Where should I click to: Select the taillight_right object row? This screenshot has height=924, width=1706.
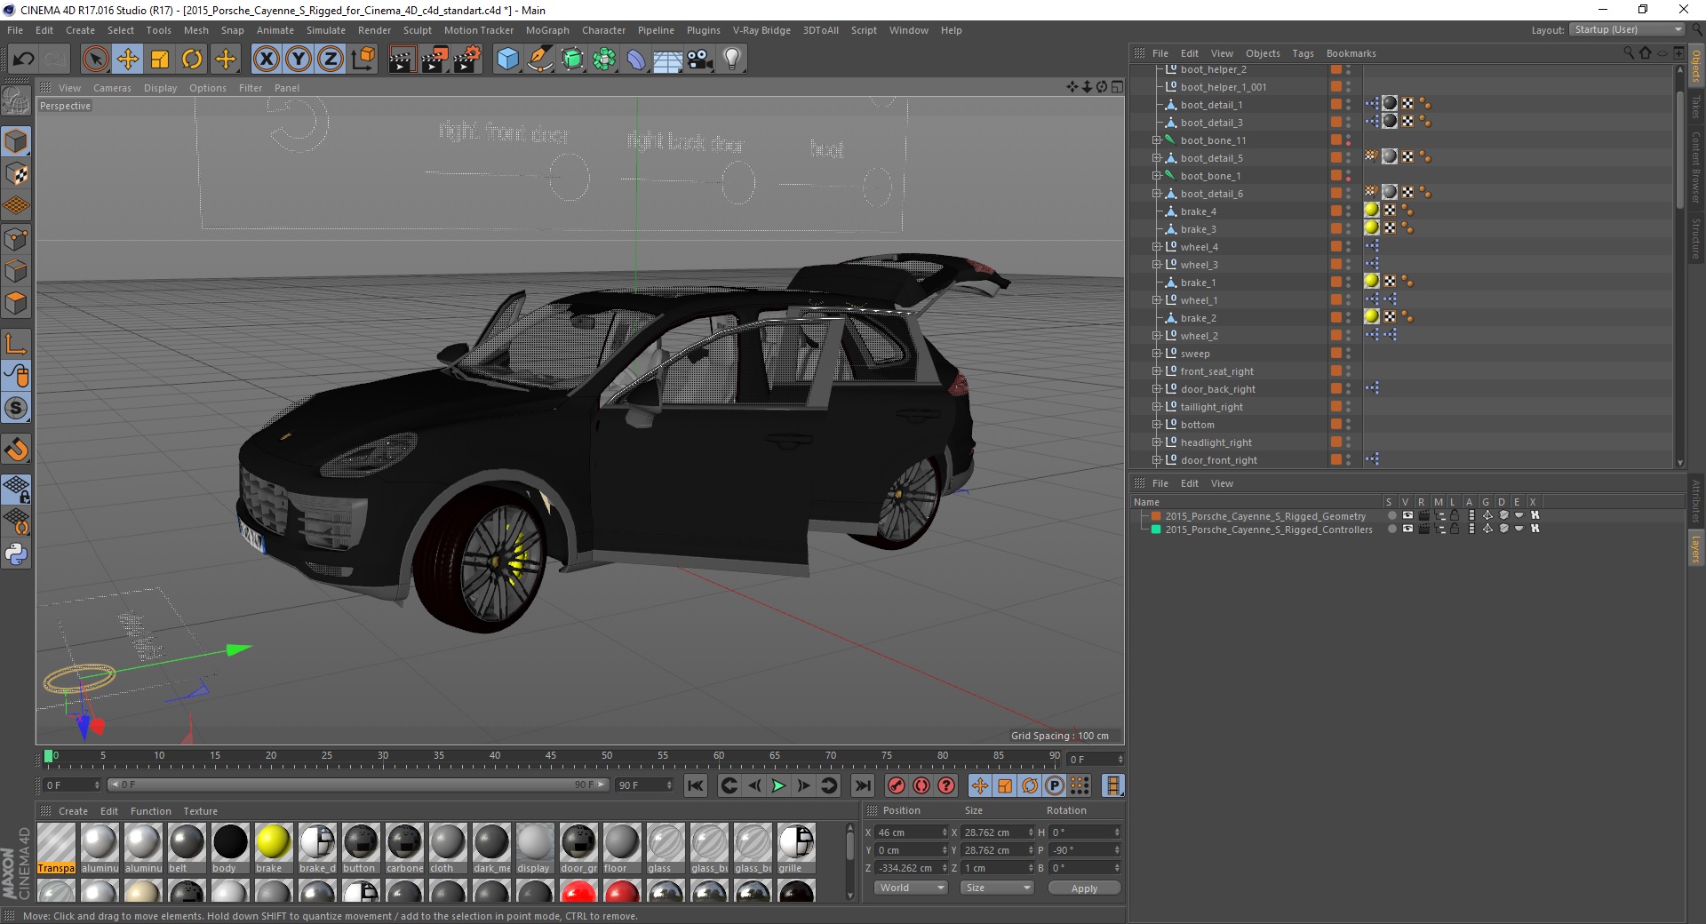[1212, 407]
